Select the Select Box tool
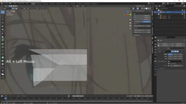This screenshot has height=104, width=186. pos(3,12)
